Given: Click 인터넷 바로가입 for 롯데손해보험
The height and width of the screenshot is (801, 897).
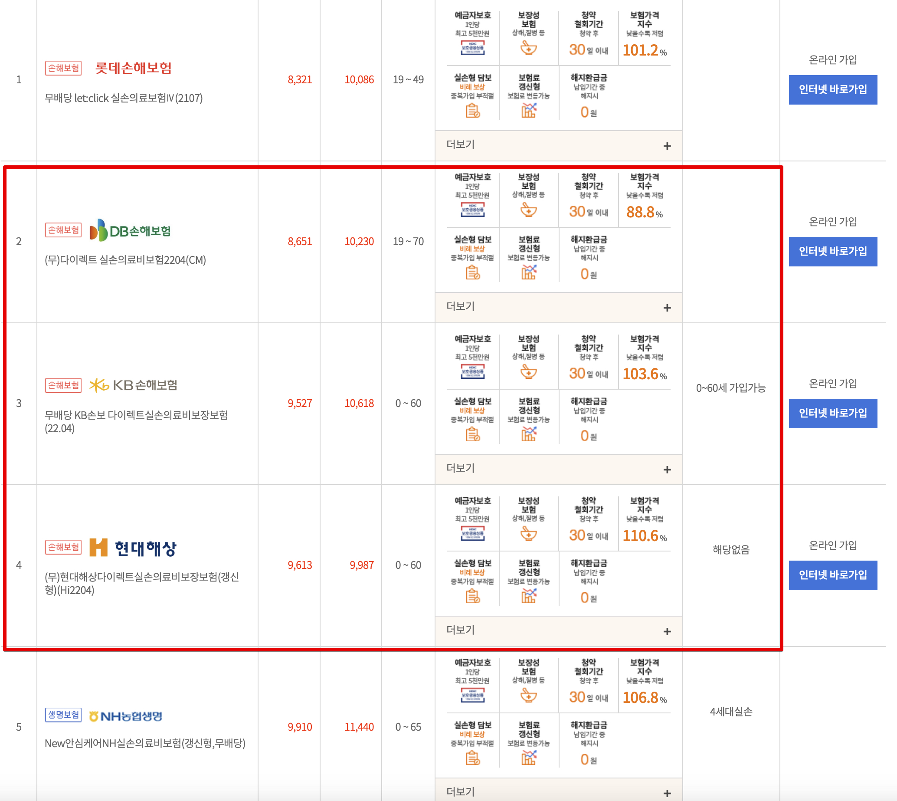Looking at the screenshot, I should point(832,90).
